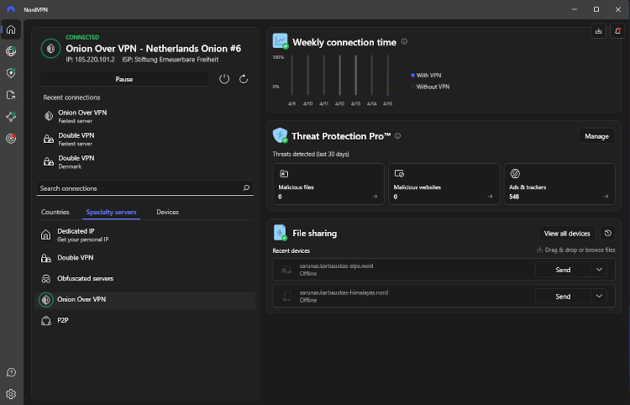Viewport: 630px width, 405px height.
Task: Click the disconnect power icon
Action: coord(224,79)
